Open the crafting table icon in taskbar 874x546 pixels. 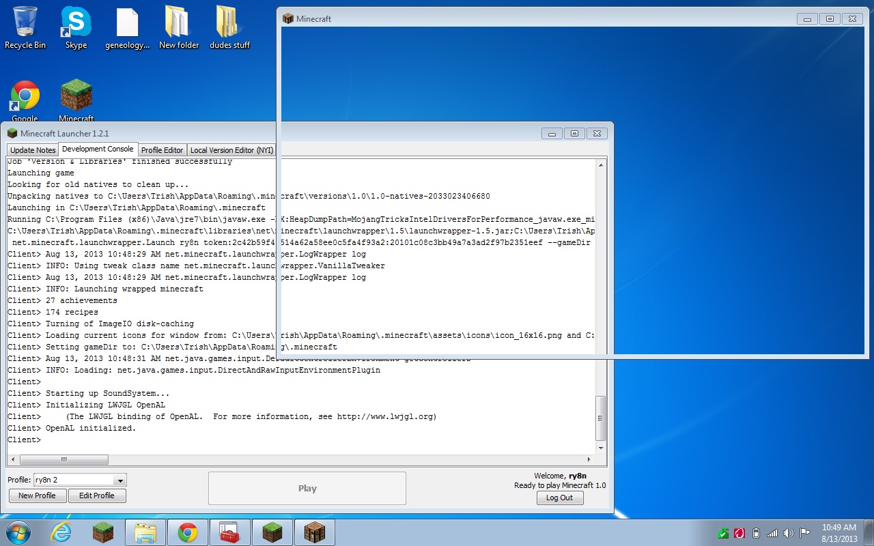point(315,532)
